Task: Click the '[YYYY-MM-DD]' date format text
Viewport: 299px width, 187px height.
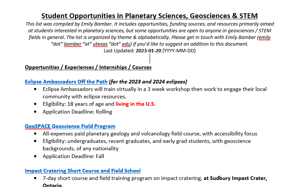Action: click(x=179, y=51)
